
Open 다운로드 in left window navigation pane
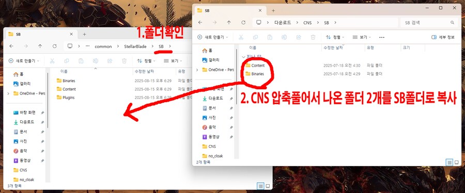pyautogui.click(x=24, y=122)
